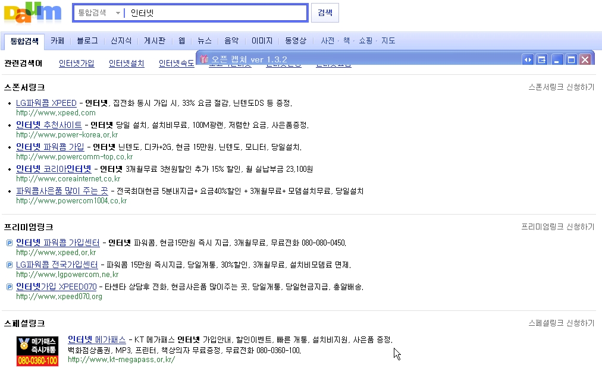Click the www.kt-megapass.or.kr URL

tap(121, 360)
